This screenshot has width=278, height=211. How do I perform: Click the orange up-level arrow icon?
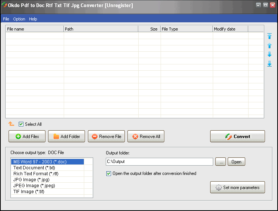pos(11,124)
